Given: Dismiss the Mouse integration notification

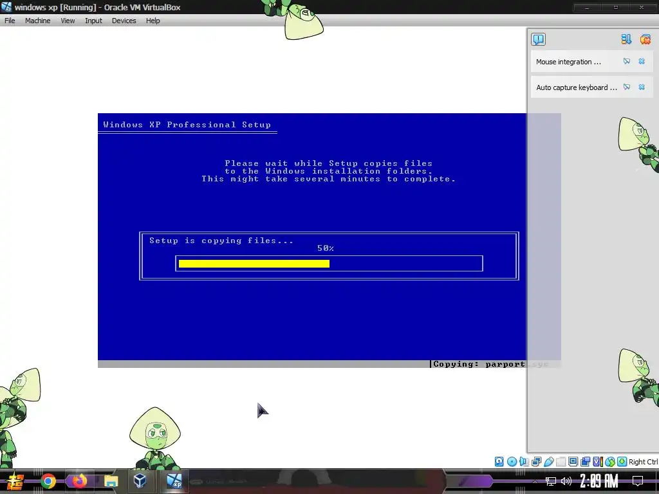Looking at the screenshot, I should (x=642, y=61).
